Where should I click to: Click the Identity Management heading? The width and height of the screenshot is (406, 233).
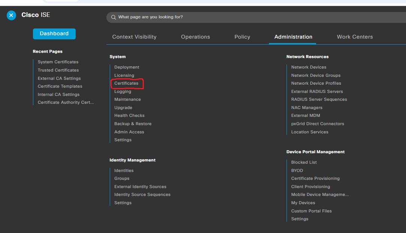click(x=133, y=160)
